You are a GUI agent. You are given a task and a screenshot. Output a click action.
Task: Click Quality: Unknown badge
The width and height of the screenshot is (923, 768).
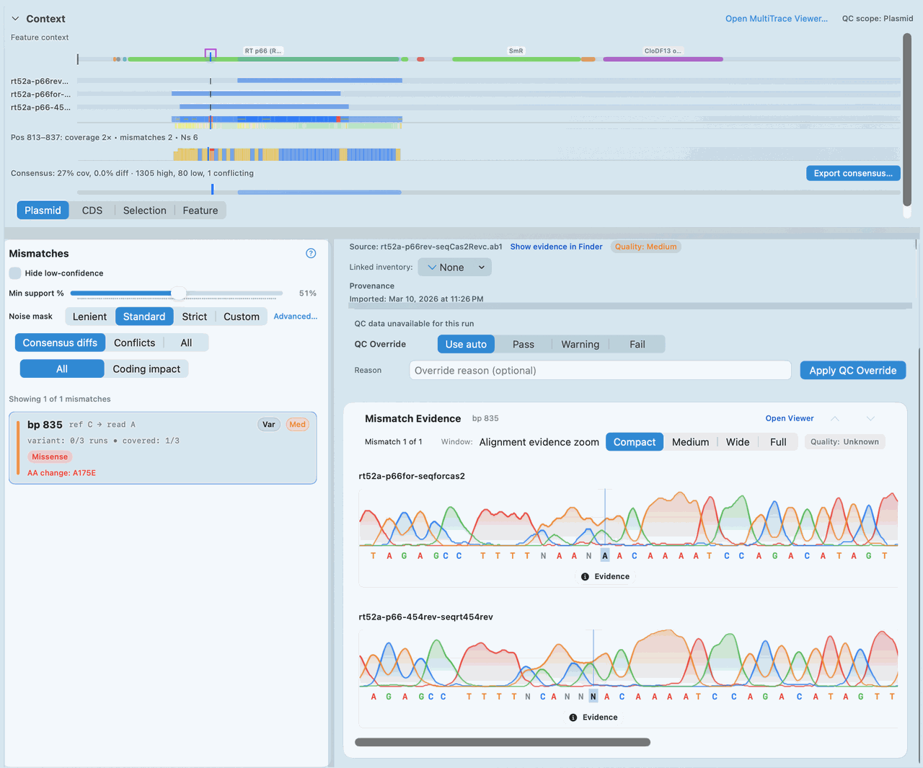tap(844, 442)
